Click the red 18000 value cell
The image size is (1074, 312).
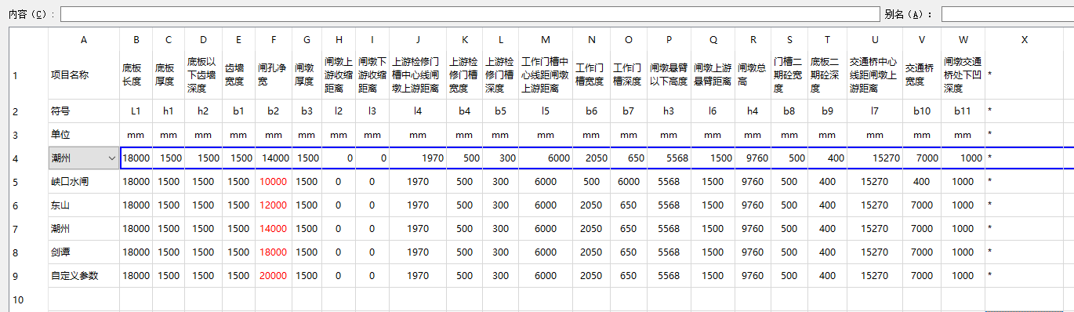(x=273, y=252)
